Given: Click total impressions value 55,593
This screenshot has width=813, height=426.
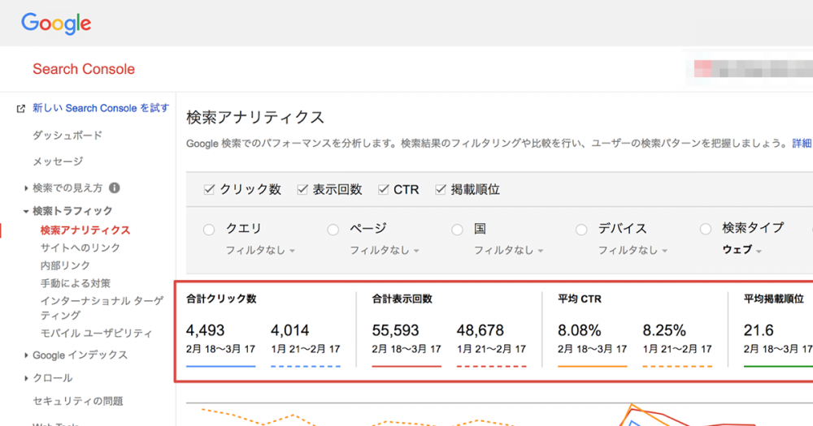Looking at the screenshot, I should click(396, 330).
